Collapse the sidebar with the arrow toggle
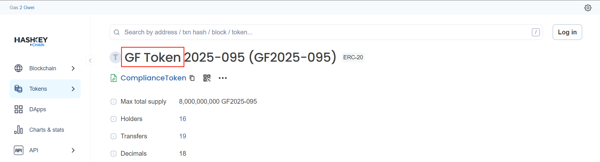The width and height of the screenshot is (600, 162). (90, 61)
